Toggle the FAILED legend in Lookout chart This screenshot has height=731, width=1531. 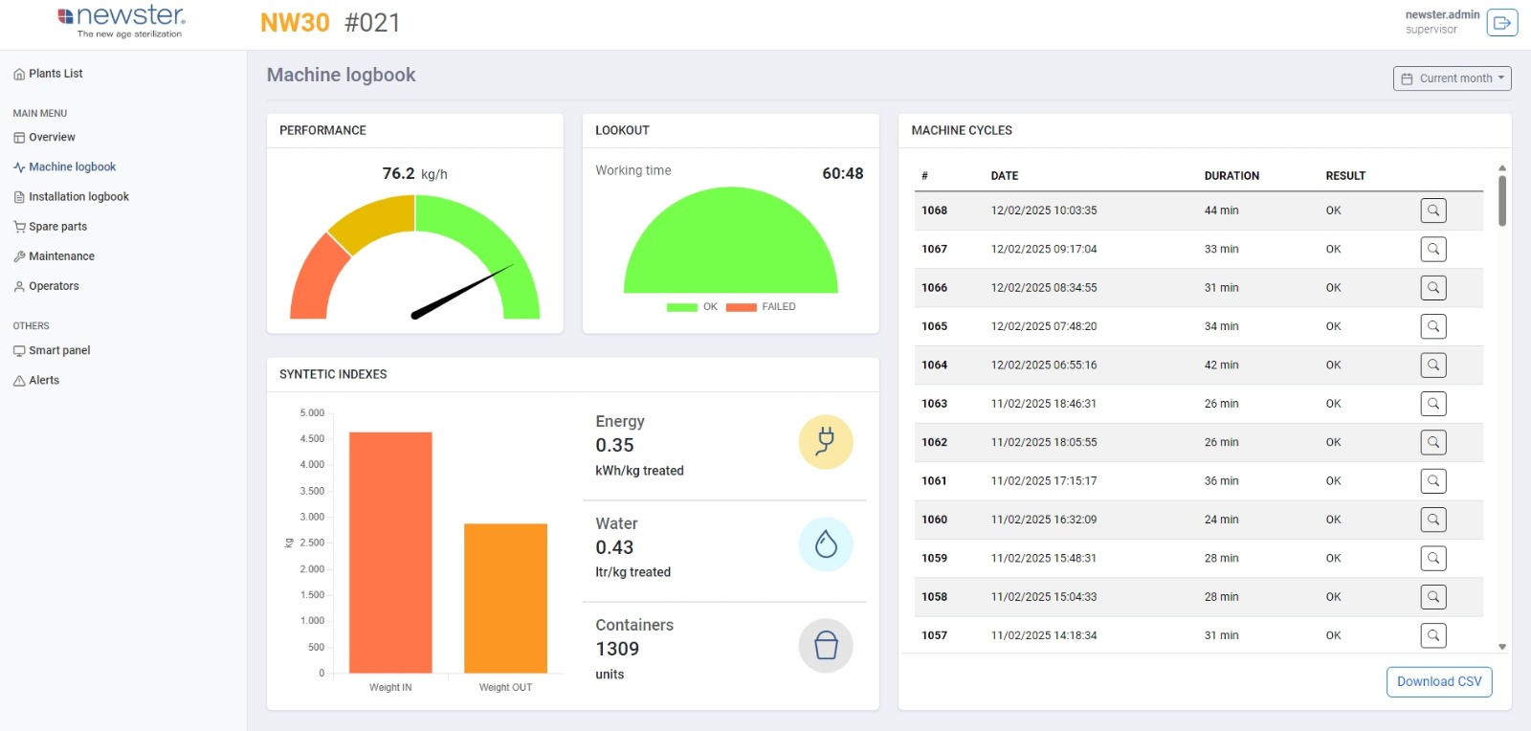[761, 307]
